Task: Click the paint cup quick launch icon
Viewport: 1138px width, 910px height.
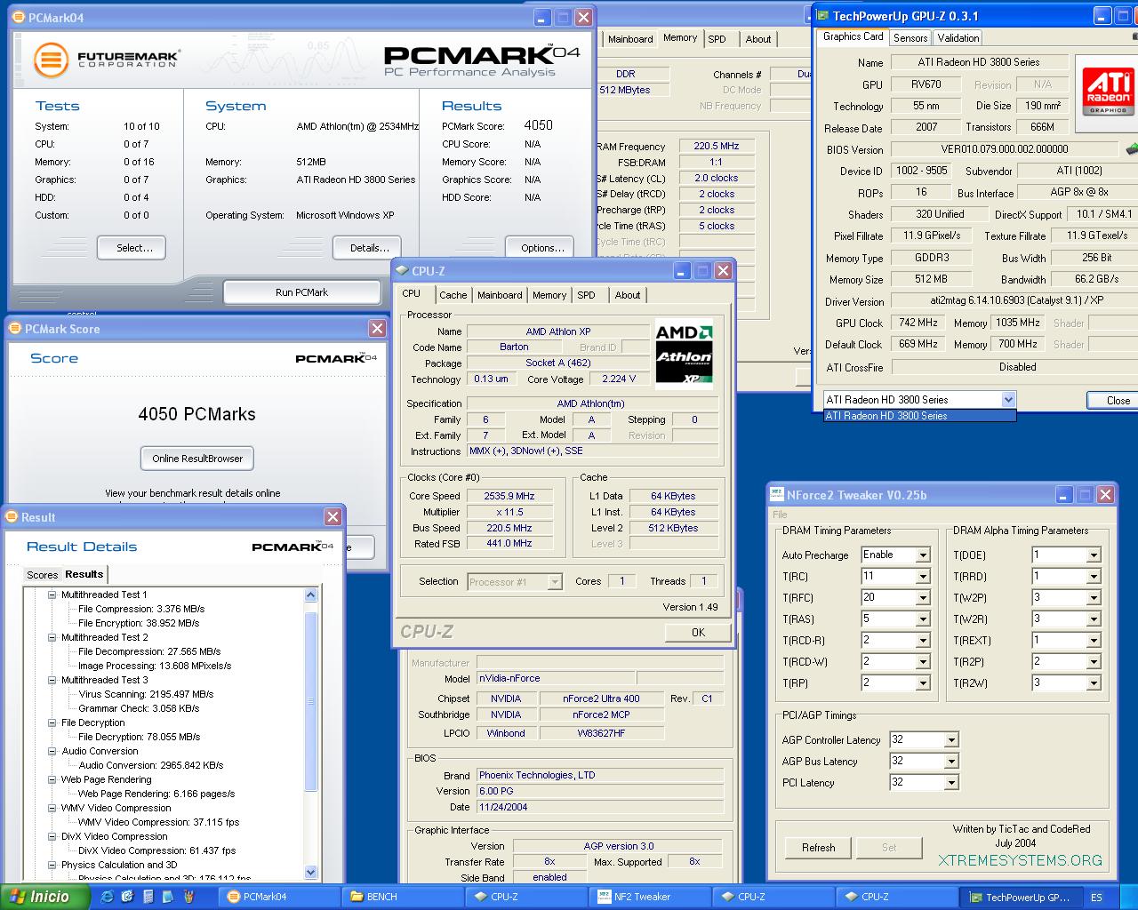Action: point(188,897)
